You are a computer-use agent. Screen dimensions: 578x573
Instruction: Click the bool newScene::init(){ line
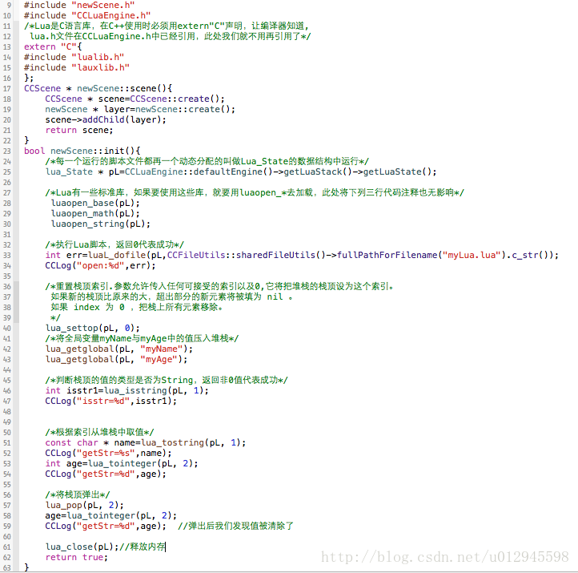click(82, 151)
